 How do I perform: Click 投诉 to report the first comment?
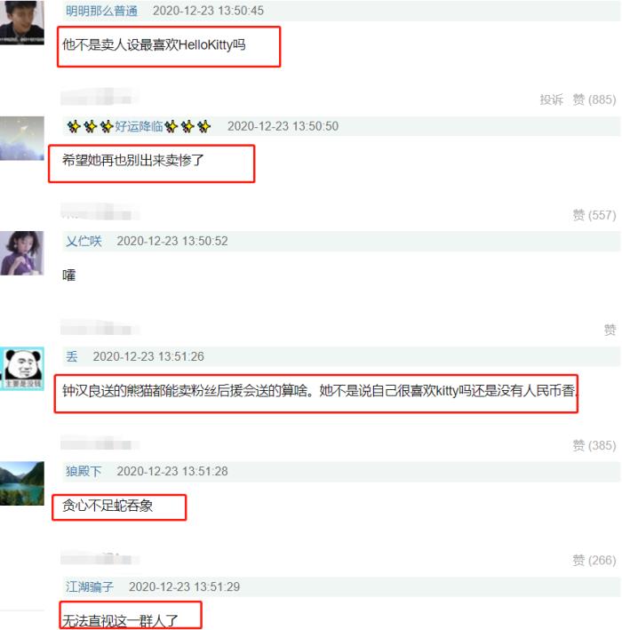pos(551,100)
